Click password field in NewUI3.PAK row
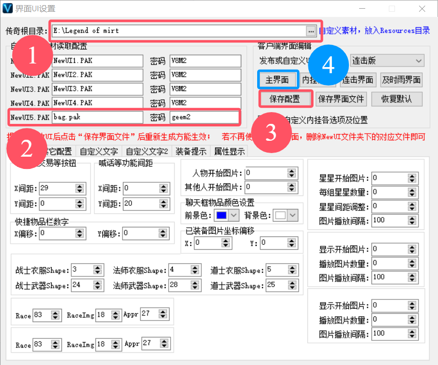 [205, 89]
